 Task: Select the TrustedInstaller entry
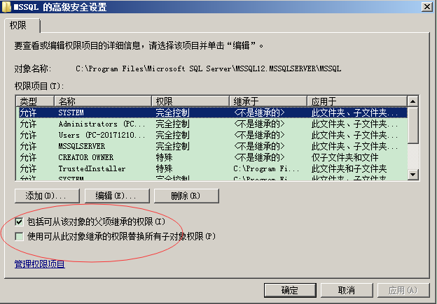coord(211,168)
